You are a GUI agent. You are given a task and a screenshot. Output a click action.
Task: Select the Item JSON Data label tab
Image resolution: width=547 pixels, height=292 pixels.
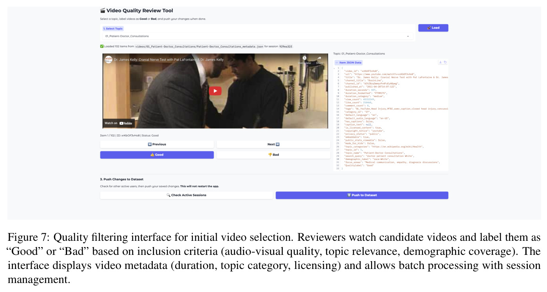pyautogui.click(x=348, y=63)
